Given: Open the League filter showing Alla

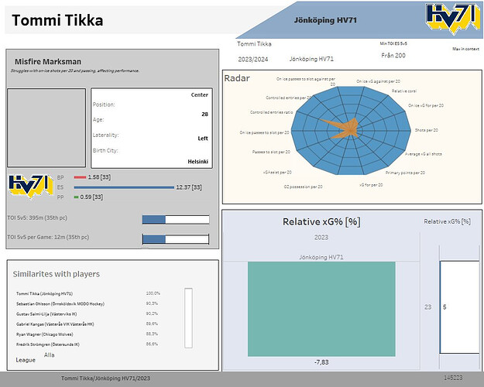Looking at the screenshot, I should coord(49,355).
